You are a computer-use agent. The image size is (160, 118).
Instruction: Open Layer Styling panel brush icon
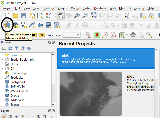4,116
